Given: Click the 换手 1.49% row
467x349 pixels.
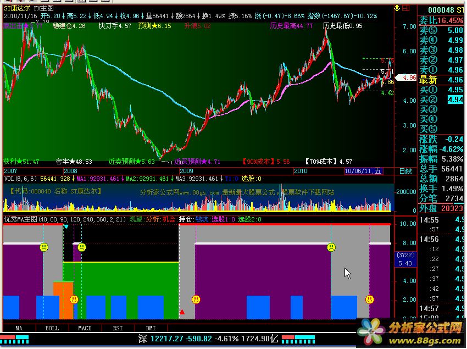Looking at the screenshot, I should point(441,189).
